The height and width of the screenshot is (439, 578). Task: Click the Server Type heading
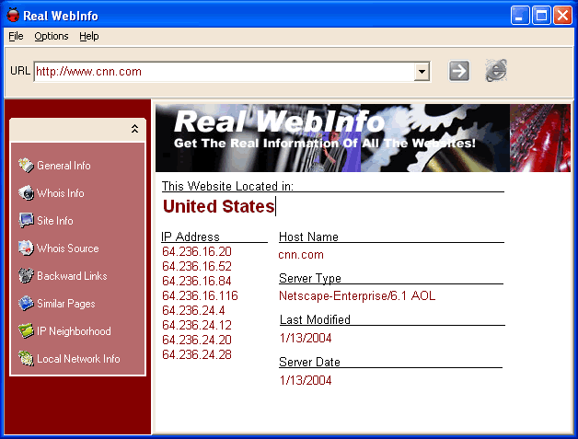point(310,278)
